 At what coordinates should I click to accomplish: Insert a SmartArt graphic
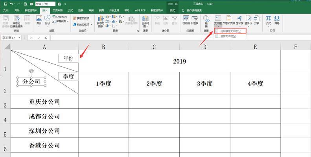60,17
